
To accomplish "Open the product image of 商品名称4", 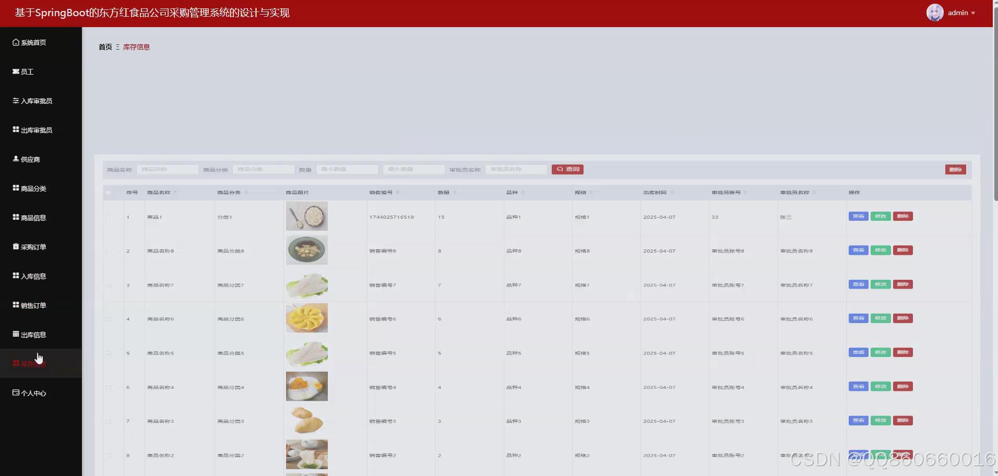I will (307, 386).
